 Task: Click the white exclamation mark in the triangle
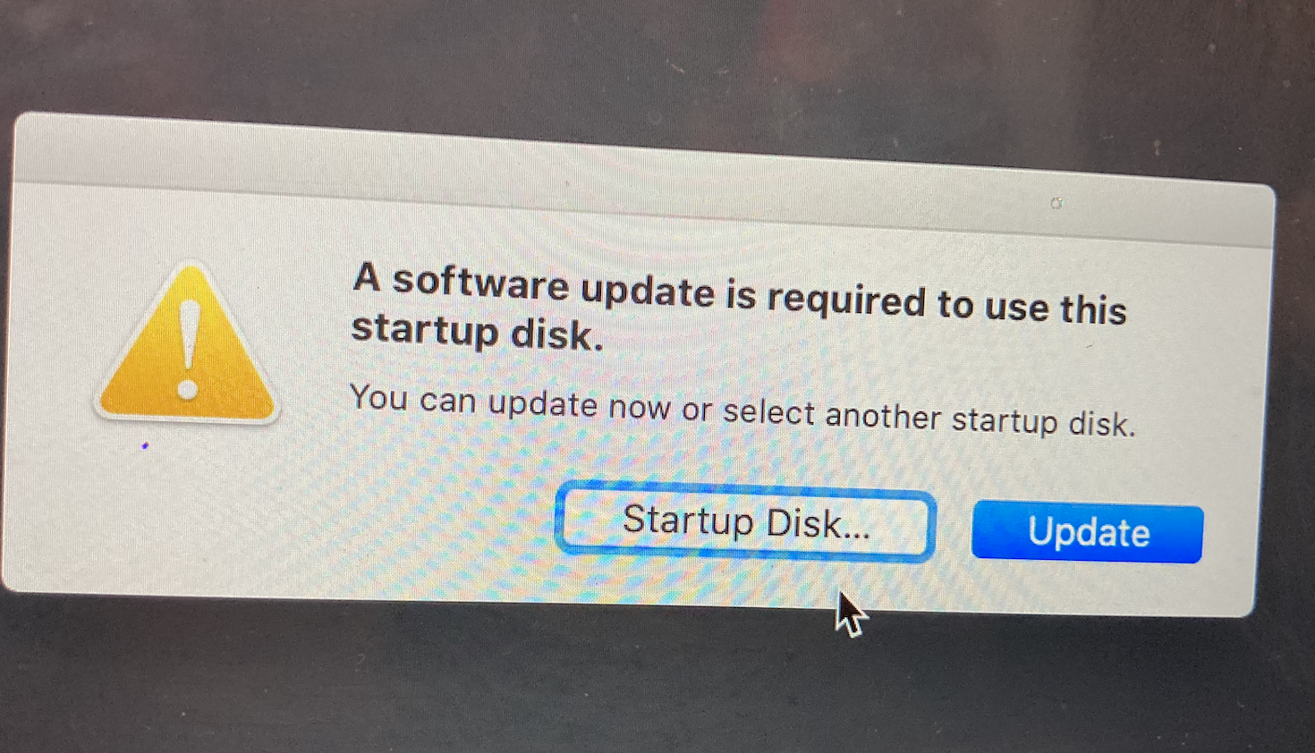188,349
